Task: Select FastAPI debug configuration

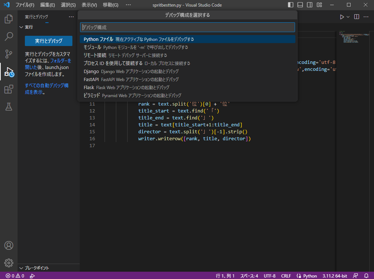Action: click(x=188, y=79)
